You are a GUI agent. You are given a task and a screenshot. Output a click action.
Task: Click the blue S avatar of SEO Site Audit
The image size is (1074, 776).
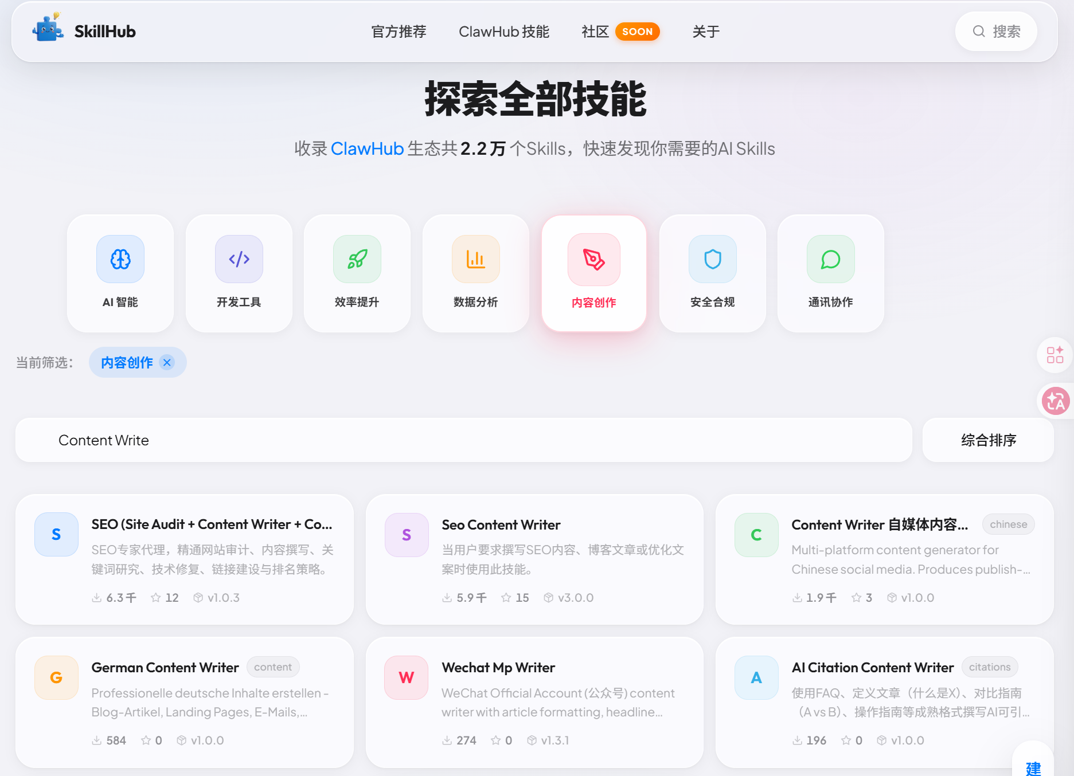56,534
